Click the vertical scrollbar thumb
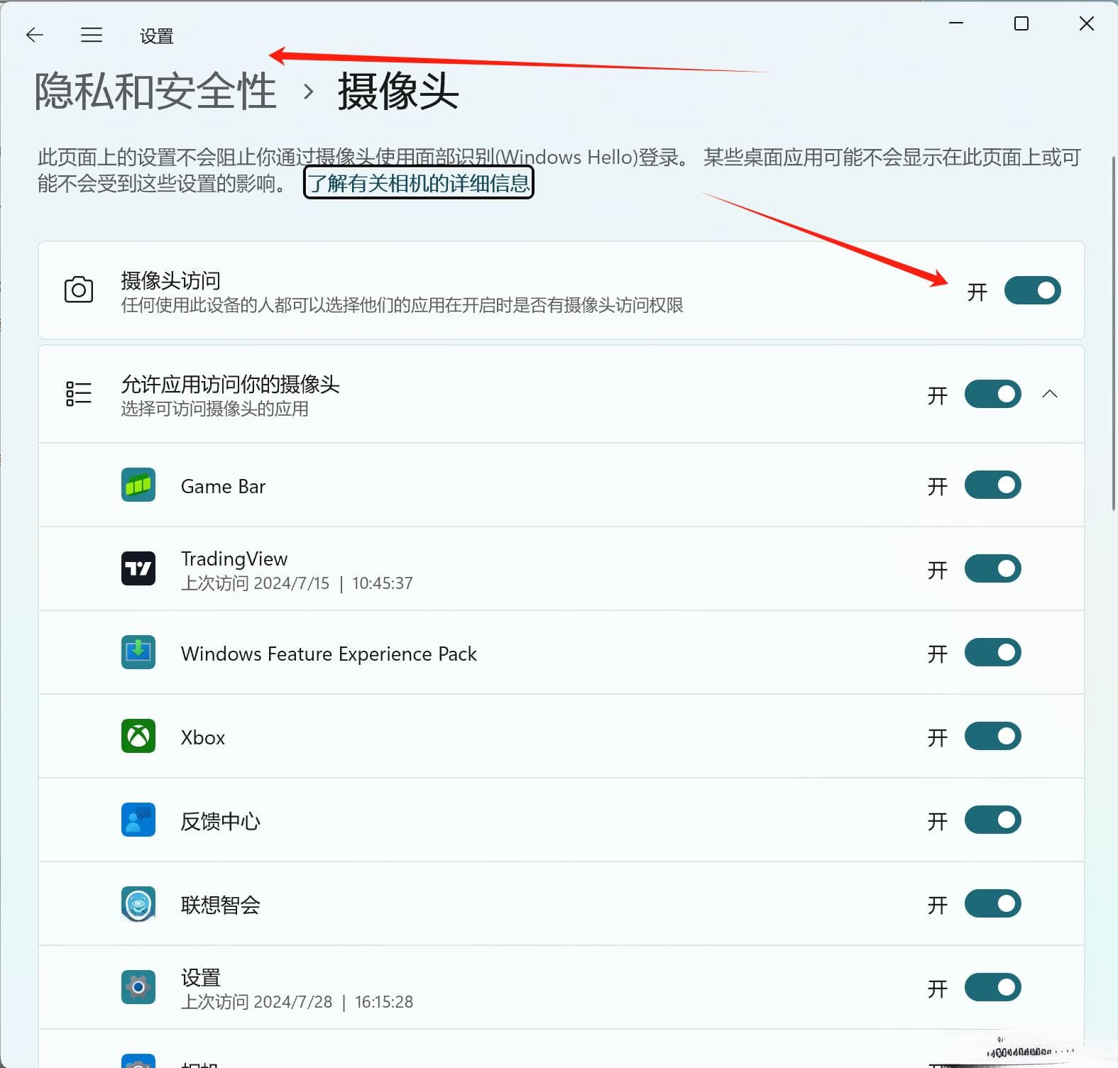Image resolution: width=1118 pixels, height=1068 pixels. point(1114,332)
